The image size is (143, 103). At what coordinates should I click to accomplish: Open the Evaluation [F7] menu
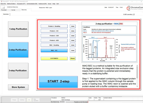click(21, 4)
